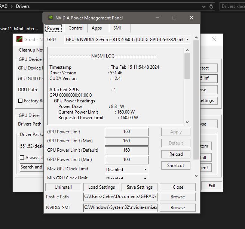245x229 pixels.
Task: Click the Exit button in Gfrad window
Action: (x=212, y=186)
